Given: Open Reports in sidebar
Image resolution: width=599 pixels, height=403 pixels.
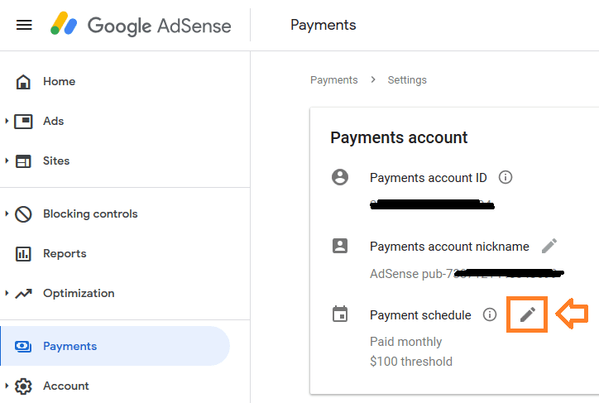Looking at the screenshot, I should tap(65, 254).
